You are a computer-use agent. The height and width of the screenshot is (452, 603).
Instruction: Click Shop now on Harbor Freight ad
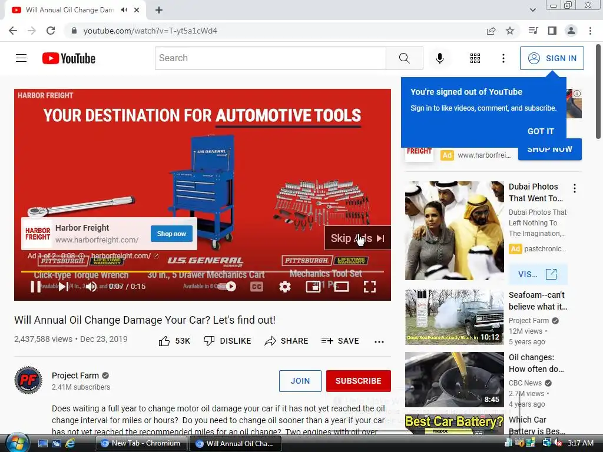tap(171, 234)
